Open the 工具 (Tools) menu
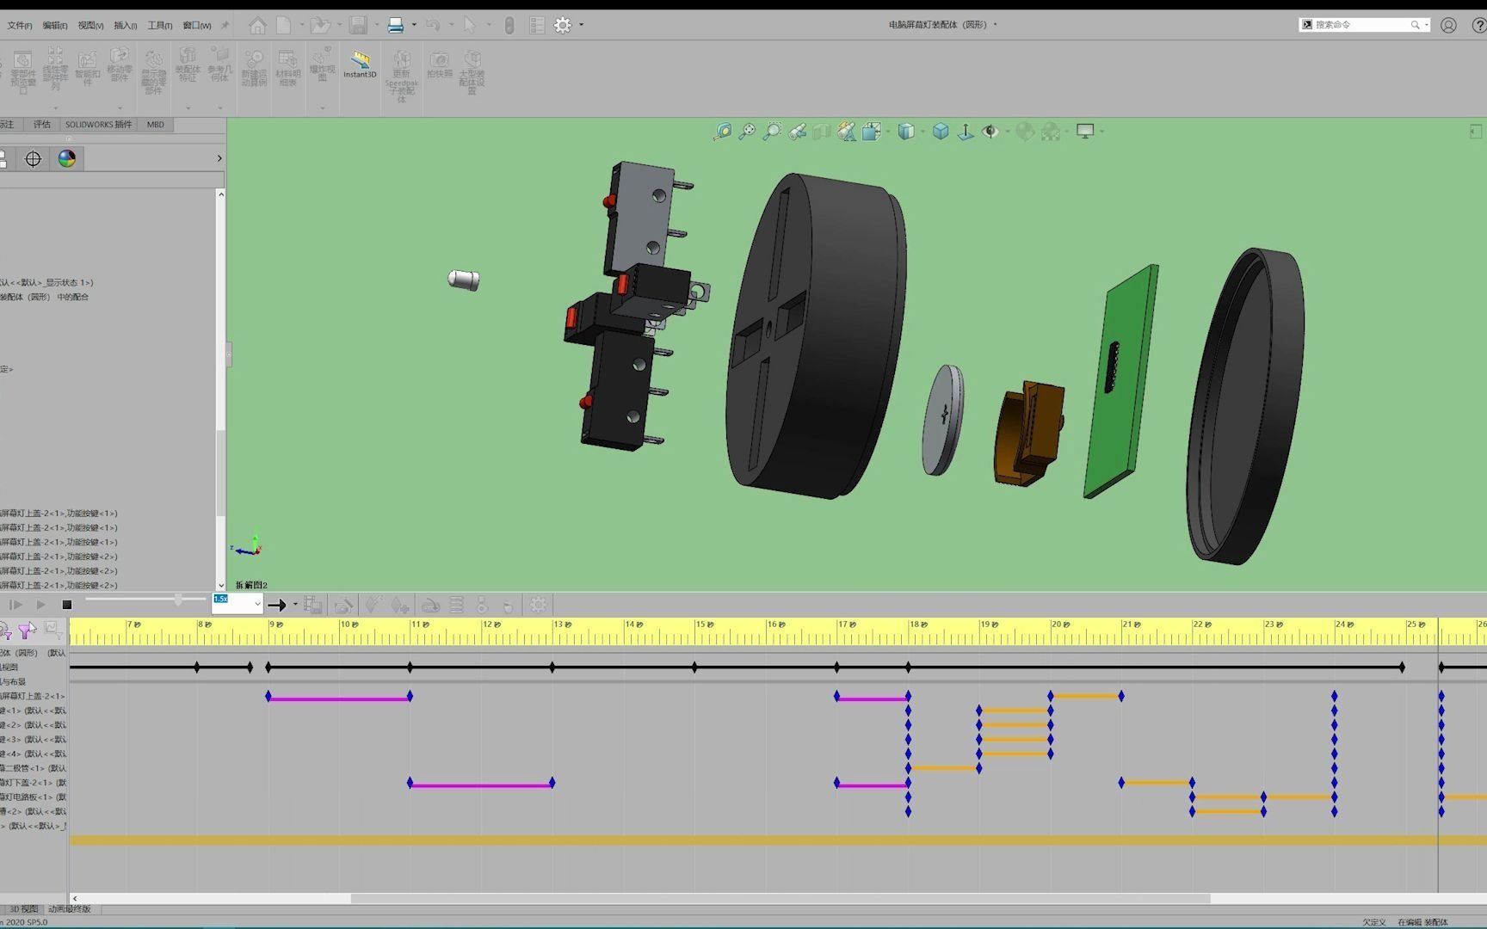Image resolution: width=1487 pixels, height=929 pixels. 159,26
